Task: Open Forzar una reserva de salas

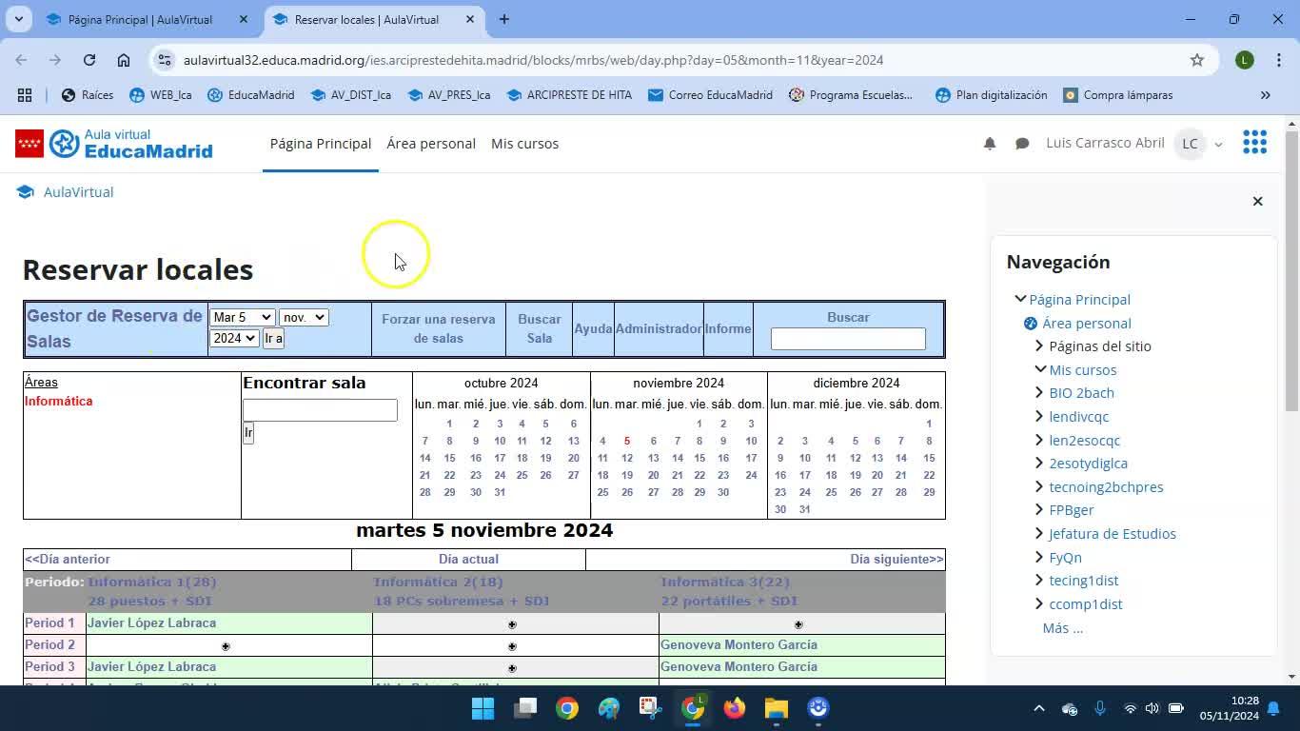Action: pyautogui.click(x=439, y=328)
